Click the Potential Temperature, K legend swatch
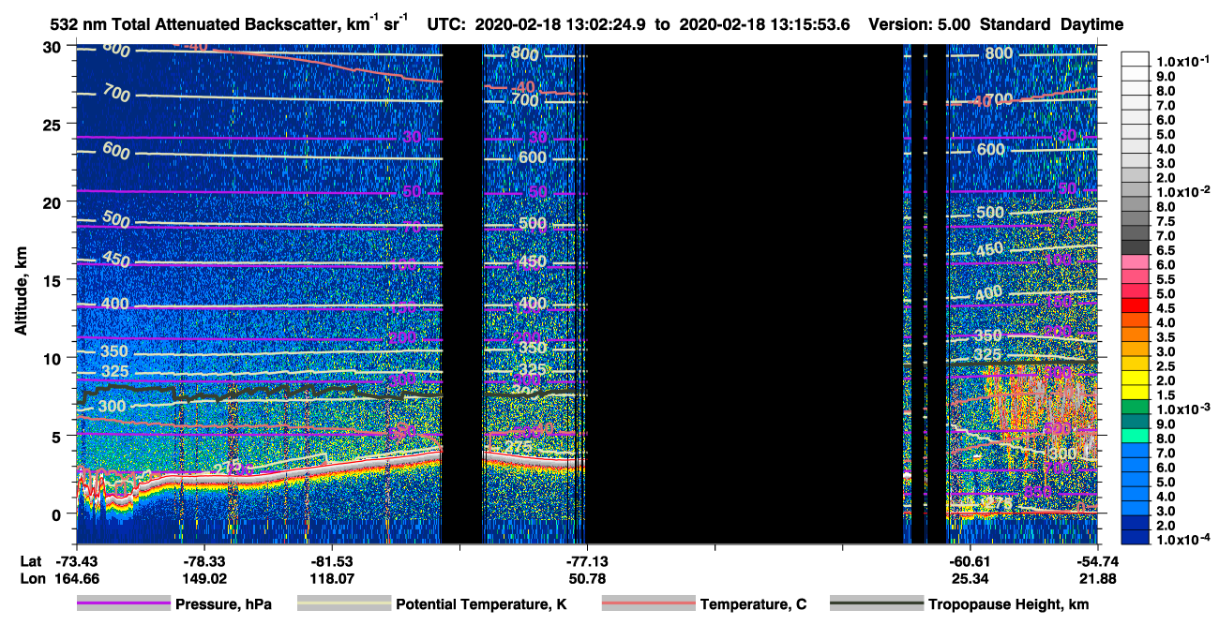Image resolution: width=1219 pixels, height=625 pixels. [x=343, y=604]
